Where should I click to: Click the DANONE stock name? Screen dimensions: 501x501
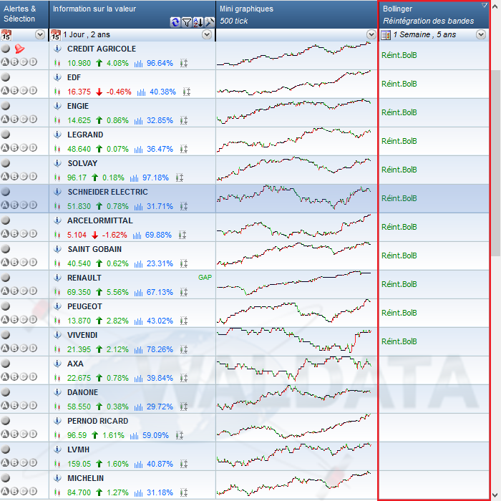82,392
